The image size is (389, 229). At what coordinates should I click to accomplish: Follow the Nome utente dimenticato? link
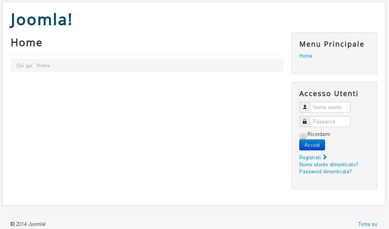point(329,164)
